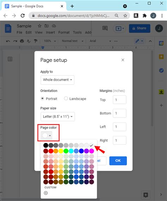Click the browser extensions puzzle icon
Image resolution: width=167 pixels, height=201 pixels.
(x=144, y=15)
